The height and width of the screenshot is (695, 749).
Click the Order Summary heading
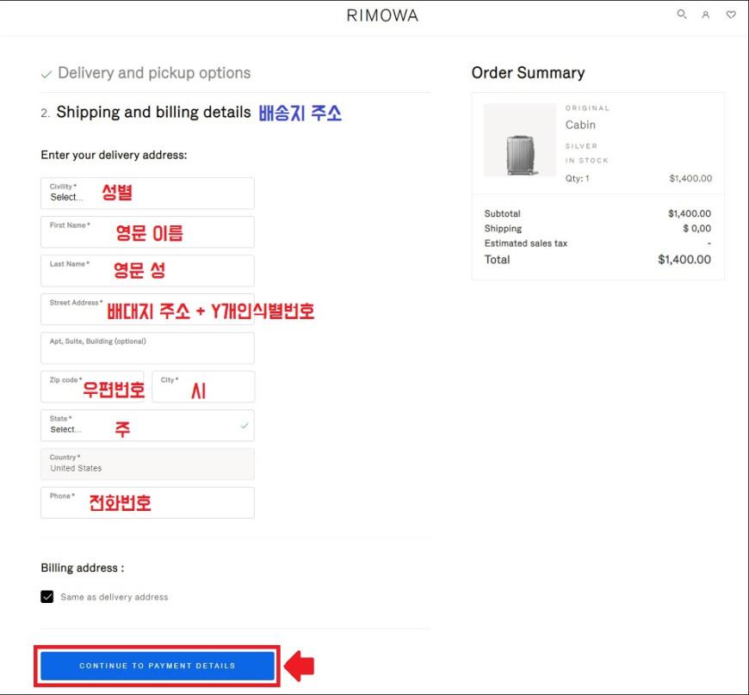coord(528,72)
